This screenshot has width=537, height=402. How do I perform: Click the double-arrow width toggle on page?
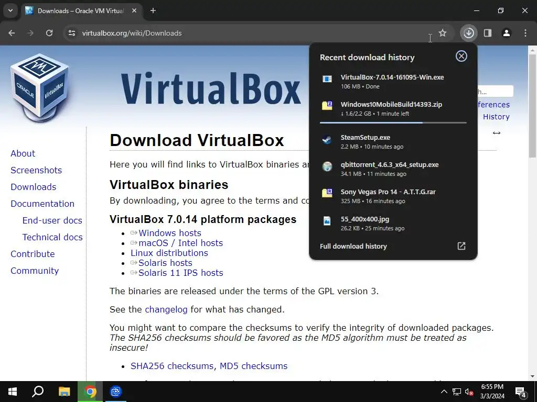(x=497, y=132)
